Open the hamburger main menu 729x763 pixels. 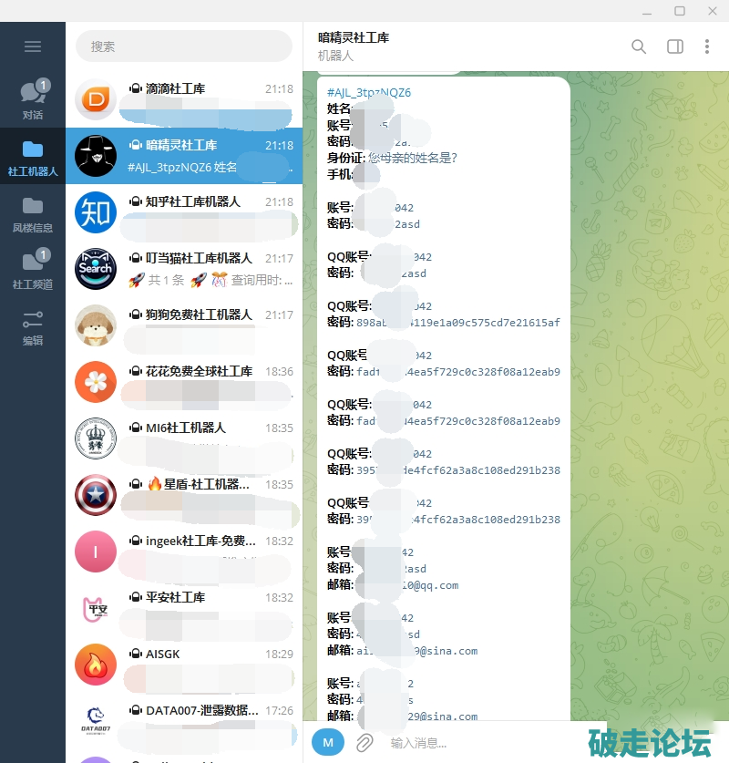coord(33,46)
